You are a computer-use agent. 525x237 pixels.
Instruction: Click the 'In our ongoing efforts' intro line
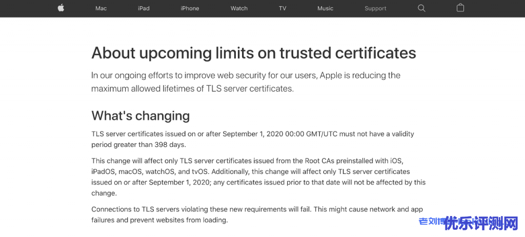click(x=246, y=75)
